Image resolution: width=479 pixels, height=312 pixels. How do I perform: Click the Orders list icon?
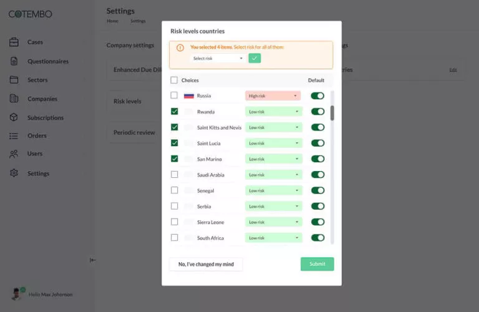click(x=14, y=135)
